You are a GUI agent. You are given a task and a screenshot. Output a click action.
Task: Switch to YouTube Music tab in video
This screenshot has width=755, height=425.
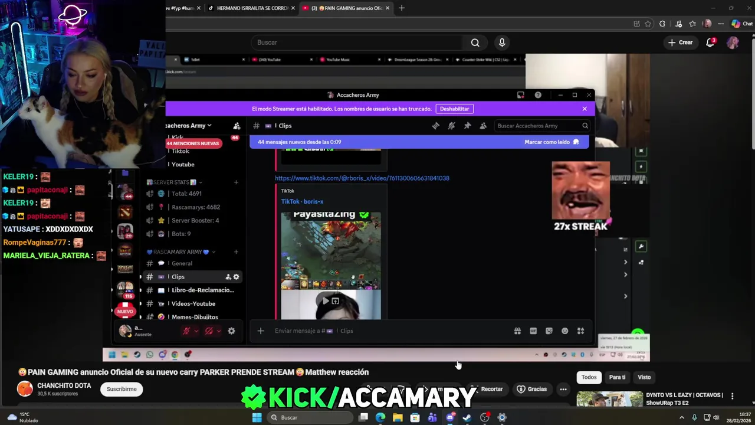(x=339, y=60)
